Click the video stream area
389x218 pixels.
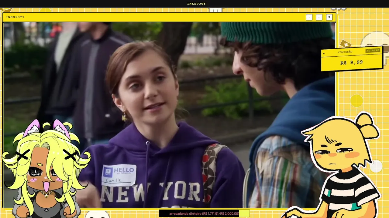tap(169, 115)
